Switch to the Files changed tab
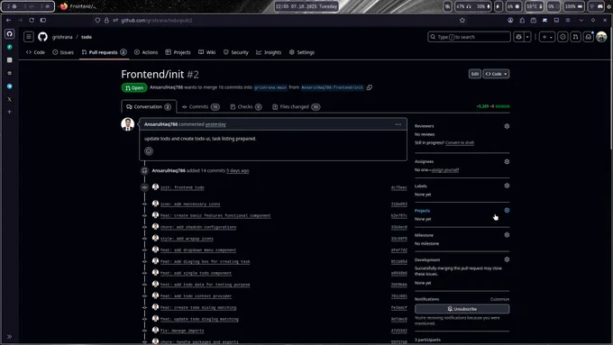The width and height of the screenshot is (613, 345). click(x=296, y=106)
